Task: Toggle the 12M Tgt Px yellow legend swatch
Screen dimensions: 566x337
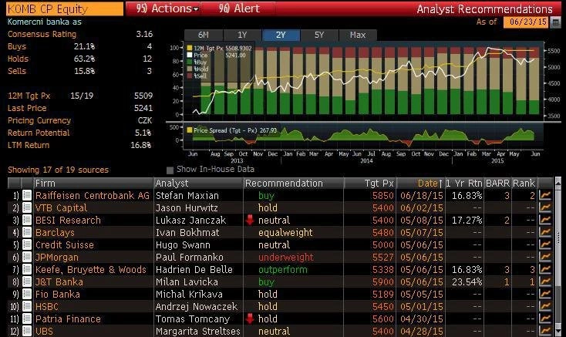Action: coord(190,48)
